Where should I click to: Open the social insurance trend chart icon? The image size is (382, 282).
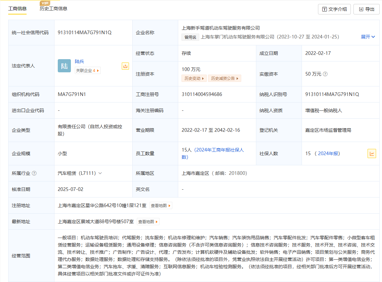[x=371, y=153]
